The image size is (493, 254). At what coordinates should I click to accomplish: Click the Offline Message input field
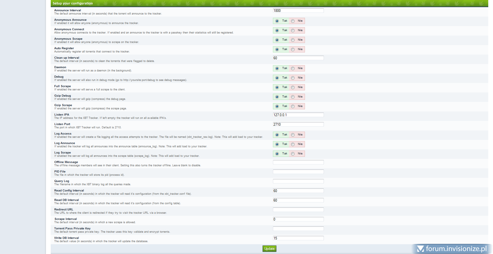pos(298,162)
